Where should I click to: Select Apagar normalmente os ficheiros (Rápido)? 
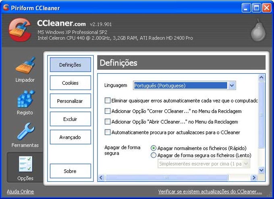[x=154, y=148]
